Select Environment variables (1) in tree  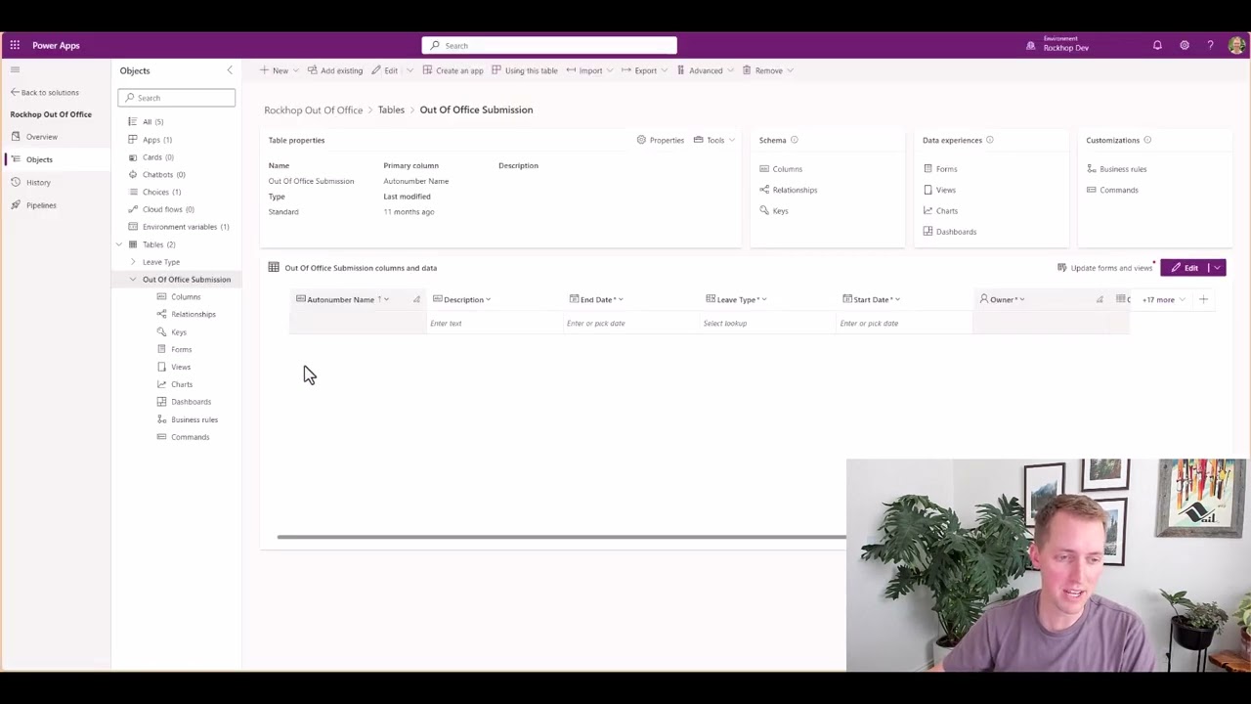coord(178,227)
